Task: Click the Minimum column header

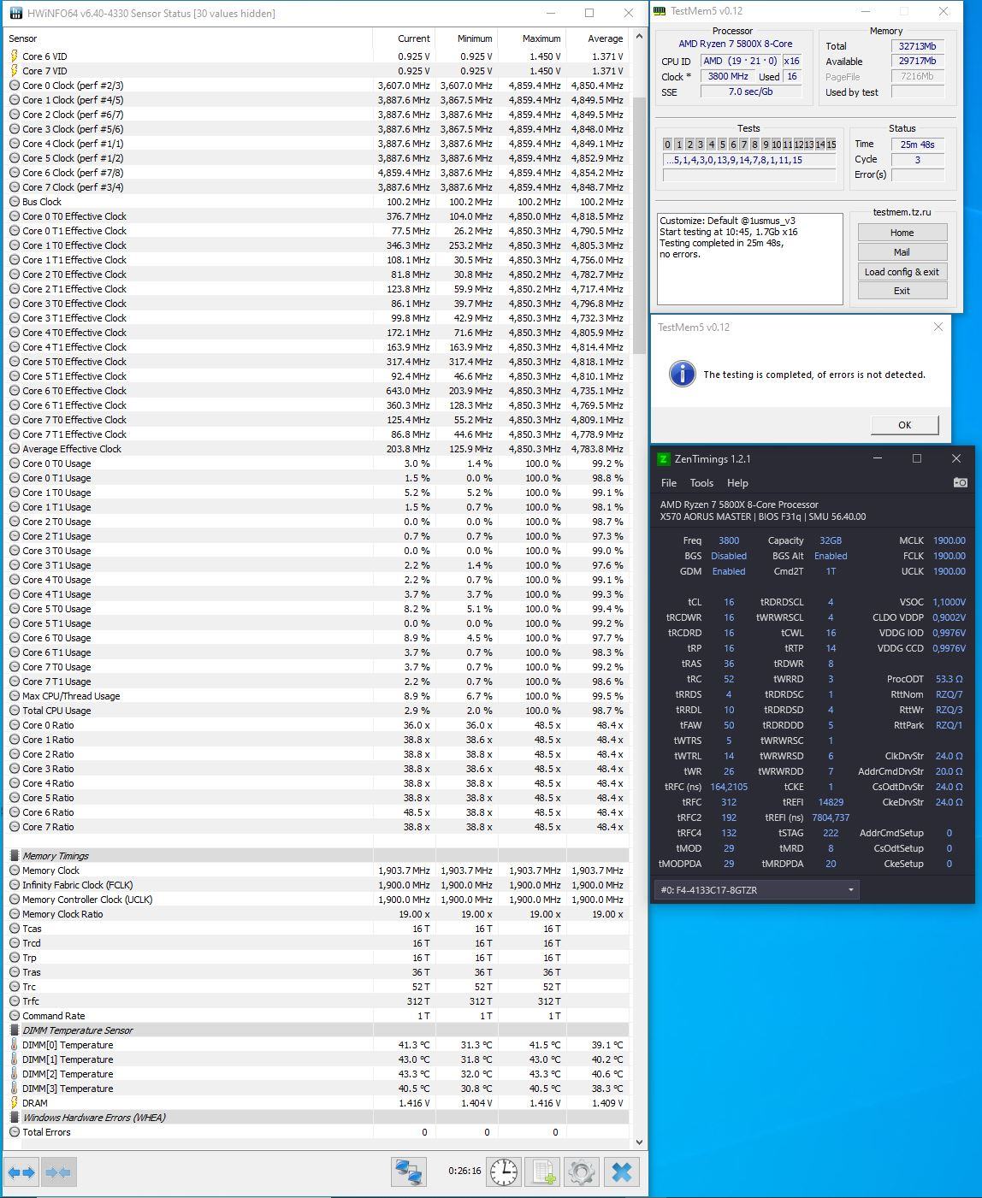Action: click(467, 38)
